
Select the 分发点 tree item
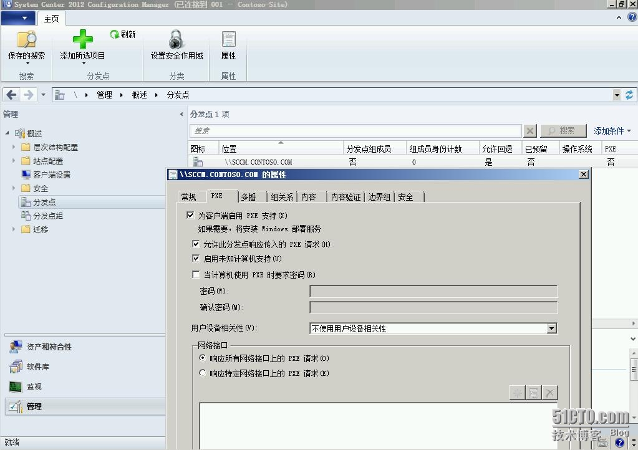[92, 202]
